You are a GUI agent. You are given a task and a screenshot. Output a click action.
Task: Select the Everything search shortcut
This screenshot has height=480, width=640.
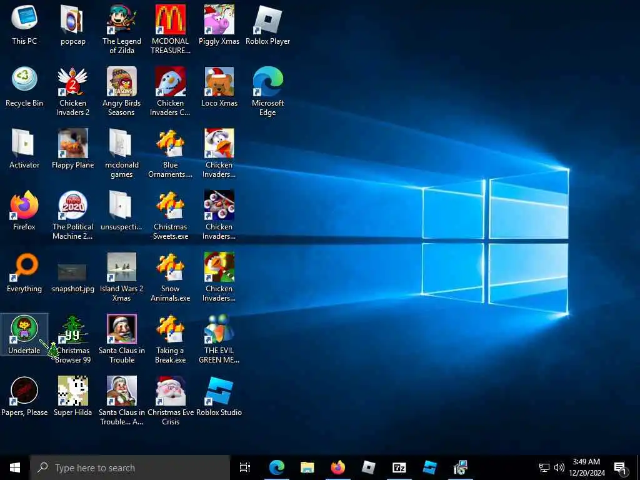tap(24, 272)
